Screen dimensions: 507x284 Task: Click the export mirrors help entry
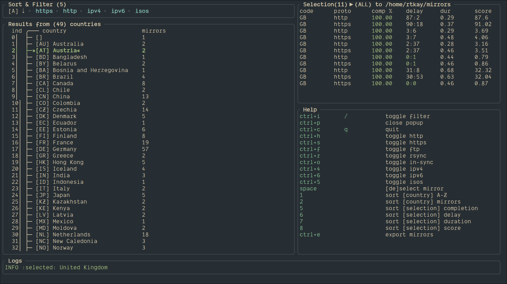point(409,235)
